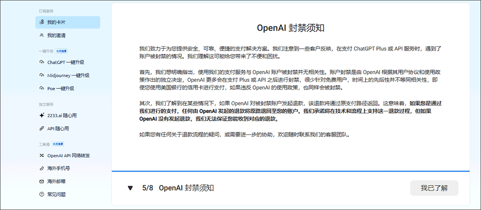Image resolution: width=481 pixels, height=210 pixels.
Task: Click the 2233.ai sparkle icon
Action: click(x=42, y=115)
